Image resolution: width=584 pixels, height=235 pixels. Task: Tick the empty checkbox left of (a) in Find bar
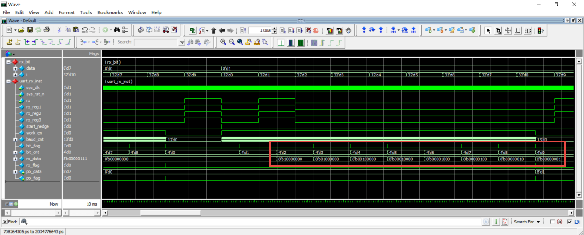[x=552, y=222]
